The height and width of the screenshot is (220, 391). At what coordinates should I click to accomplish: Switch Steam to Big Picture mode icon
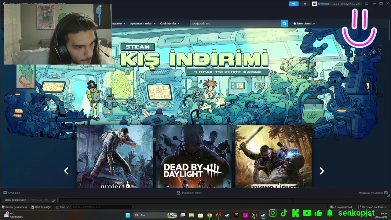click(367, 4)
